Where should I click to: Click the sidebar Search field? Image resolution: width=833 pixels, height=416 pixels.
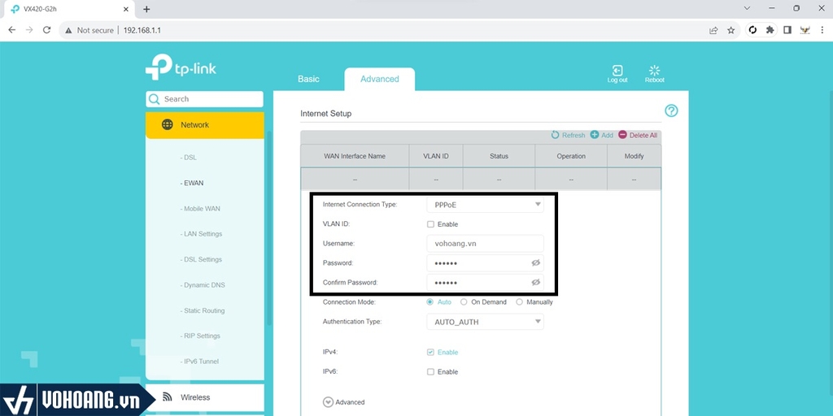coord(204,99)
